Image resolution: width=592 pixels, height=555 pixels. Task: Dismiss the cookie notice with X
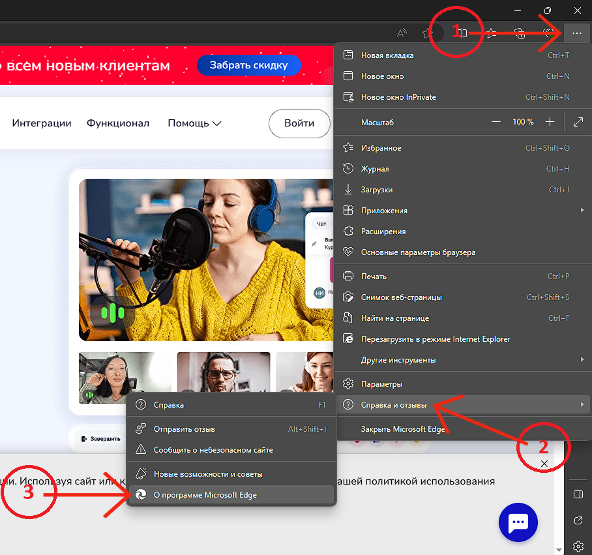(x=544, y=463)
